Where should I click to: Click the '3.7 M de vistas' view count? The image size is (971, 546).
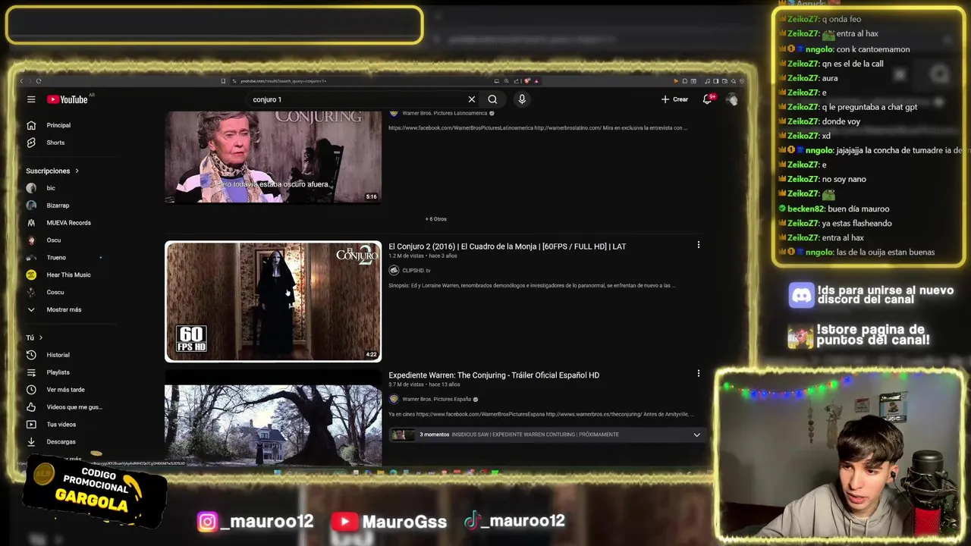[x=406, y=384]
